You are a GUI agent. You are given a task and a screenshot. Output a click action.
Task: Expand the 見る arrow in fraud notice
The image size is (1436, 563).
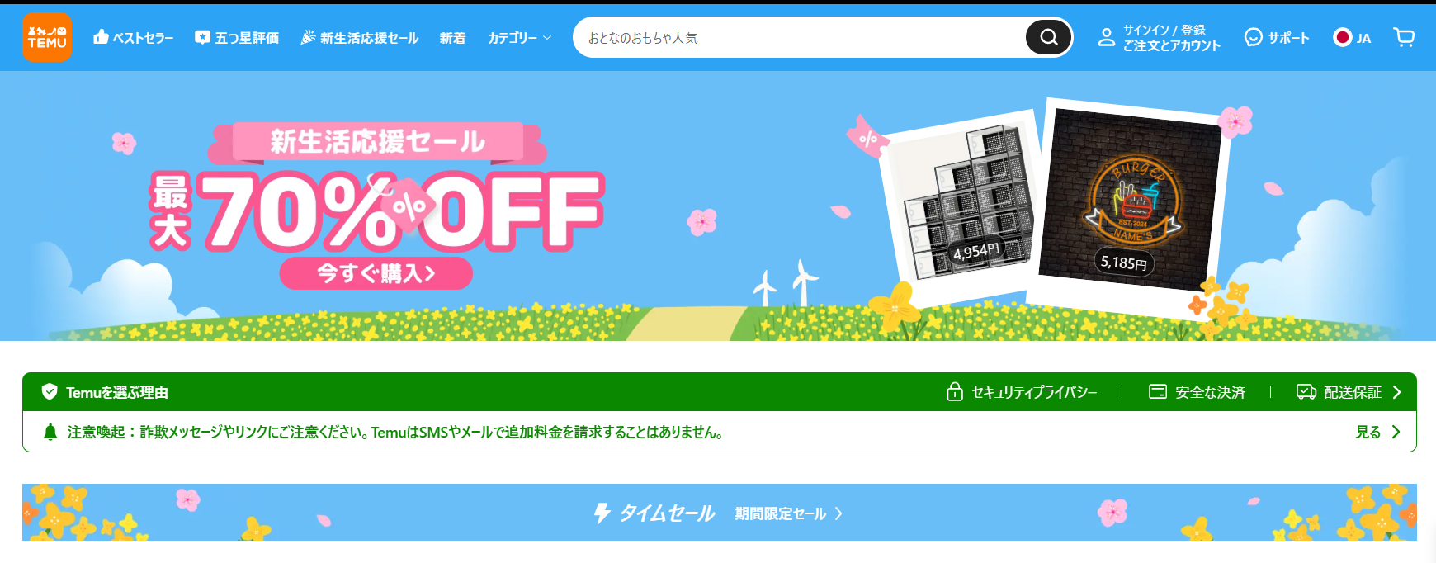[1396, 432]
